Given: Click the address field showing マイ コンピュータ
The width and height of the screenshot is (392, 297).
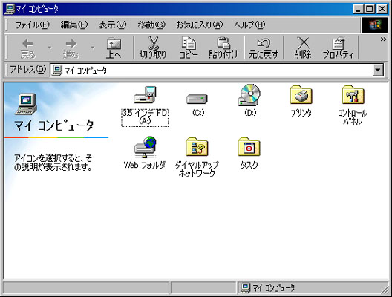Looking at the screenshot, I should point(212,71).
